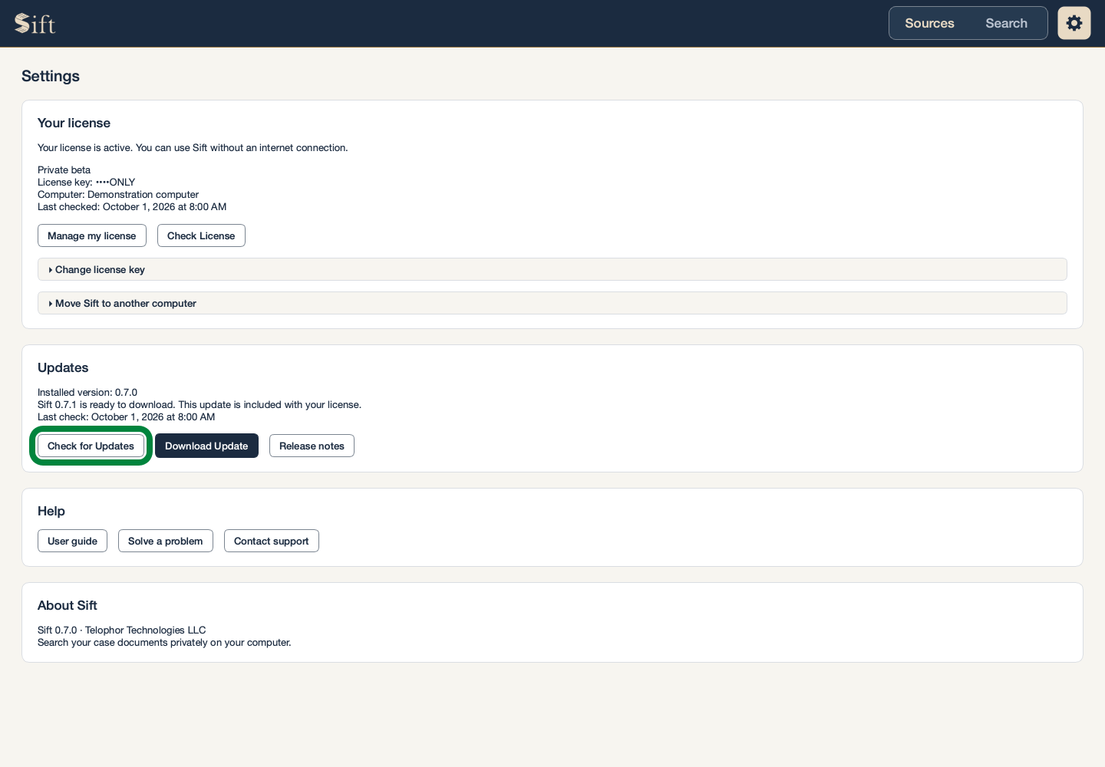
Task: Click the Settings page heading
Action: tap(51, 76)
